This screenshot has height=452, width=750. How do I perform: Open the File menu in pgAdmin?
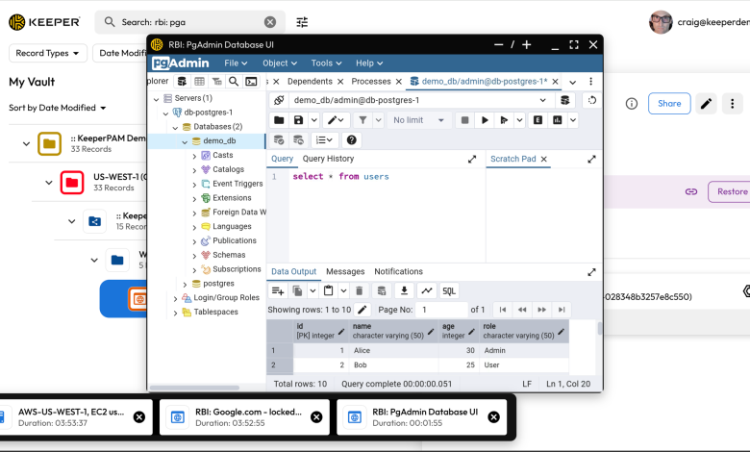[x=236, y=63]
